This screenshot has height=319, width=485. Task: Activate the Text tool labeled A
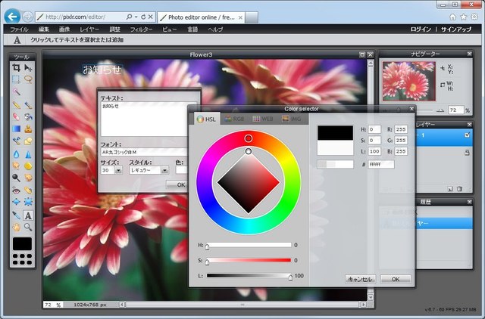tap(29, 215)
